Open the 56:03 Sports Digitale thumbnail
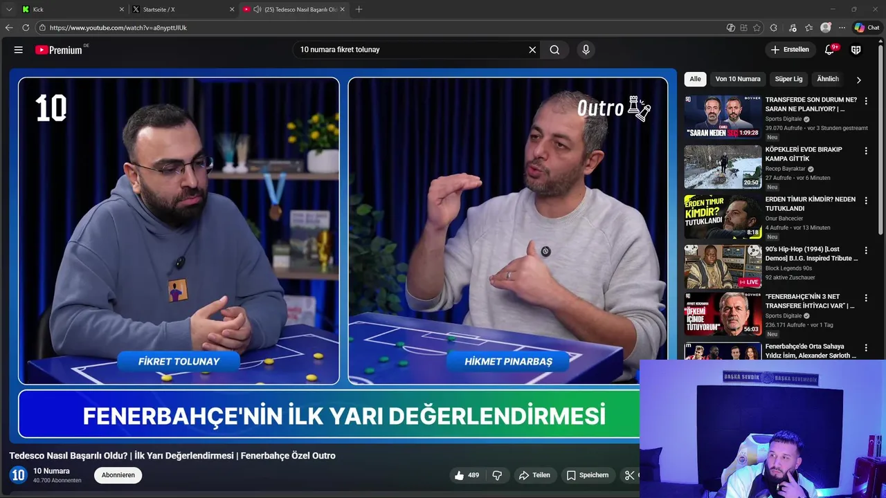The height and width of the screenshot is (498, 886). pyautogui.click(x=723, y=314)
